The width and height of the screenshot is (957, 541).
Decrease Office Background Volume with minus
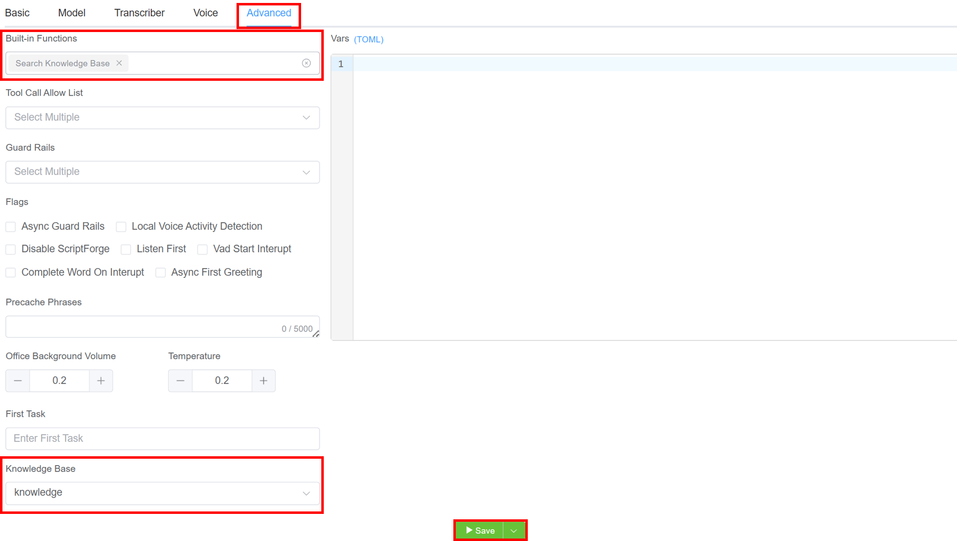[x=18, y=380]
